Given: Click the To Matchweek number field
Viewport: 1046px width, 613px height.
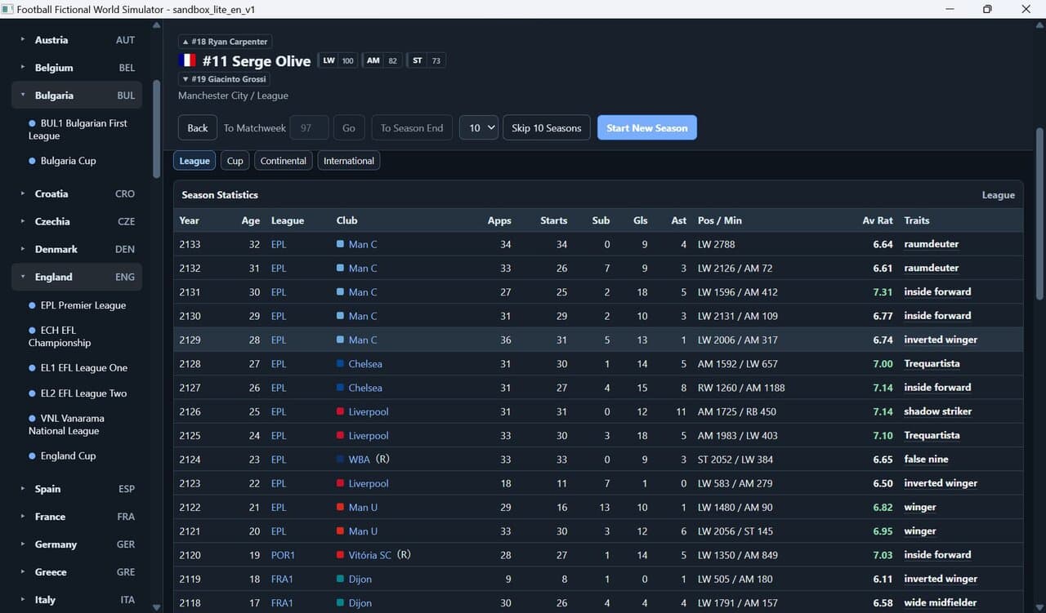Looking at the screenshot, I should point(309,127).
